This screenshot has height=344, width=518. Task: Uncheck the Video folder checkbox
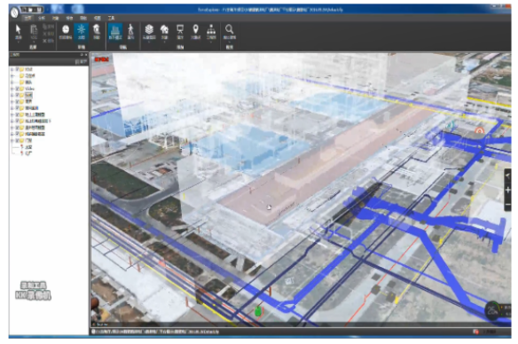17,89
